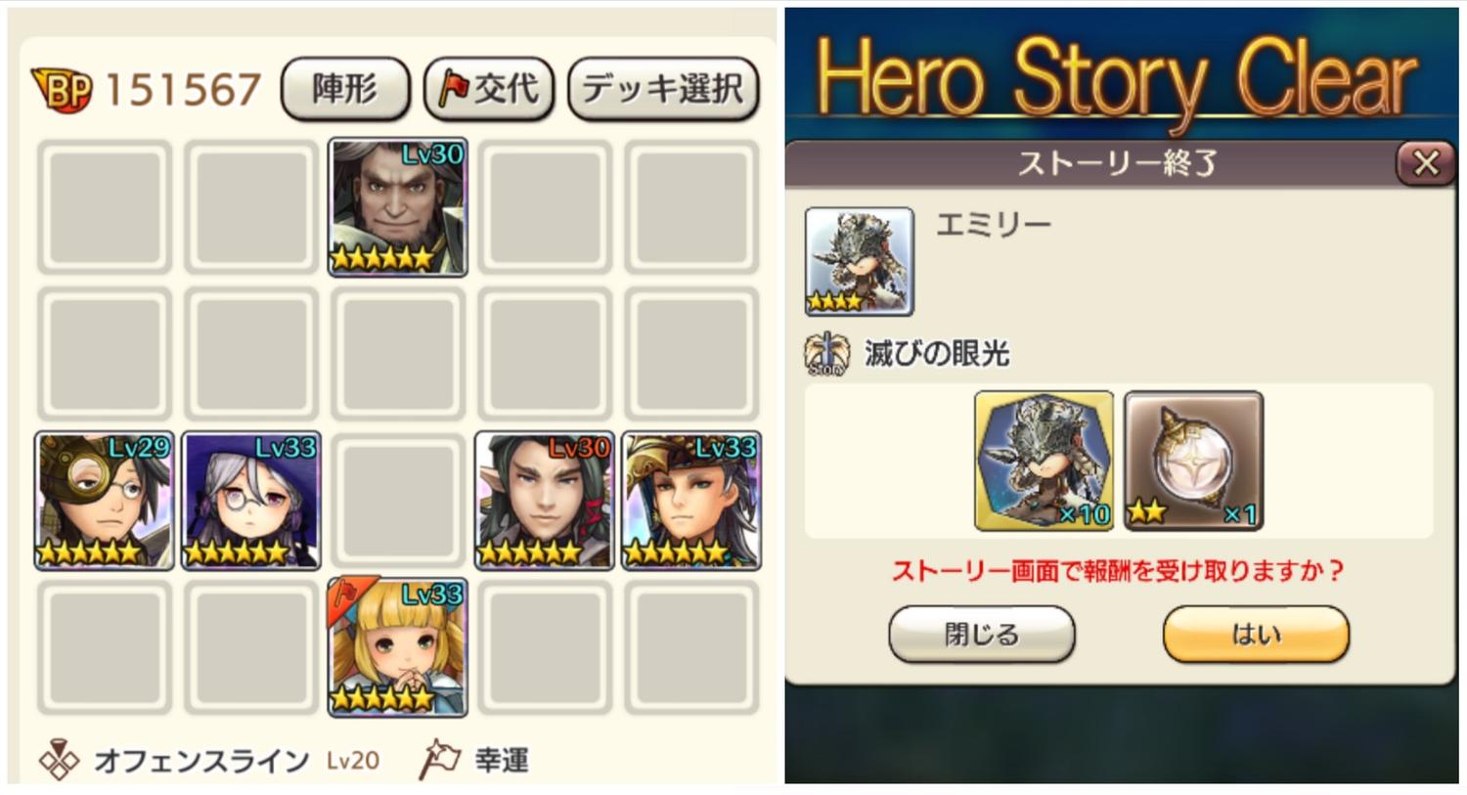Click the x10 hero shard reward
This screenshot has width=1467, height=795.
coord(1045,461)
